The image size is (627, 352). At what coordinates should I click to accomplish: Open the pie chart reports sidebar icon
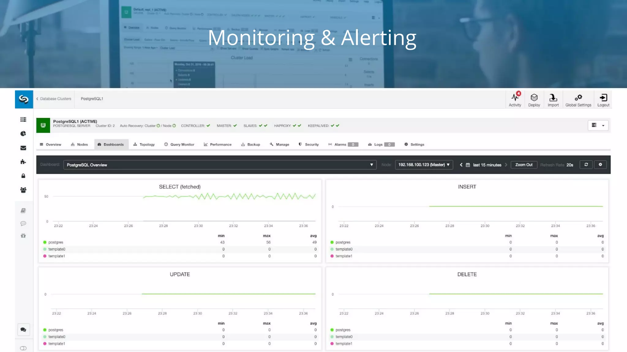coord(23,134)
